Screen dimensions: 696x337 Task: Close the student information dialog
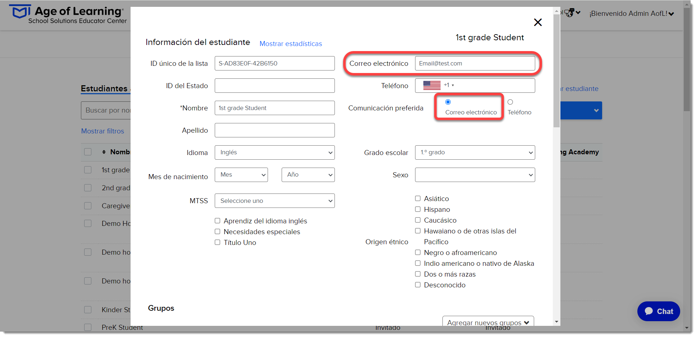tap(538, 22)
